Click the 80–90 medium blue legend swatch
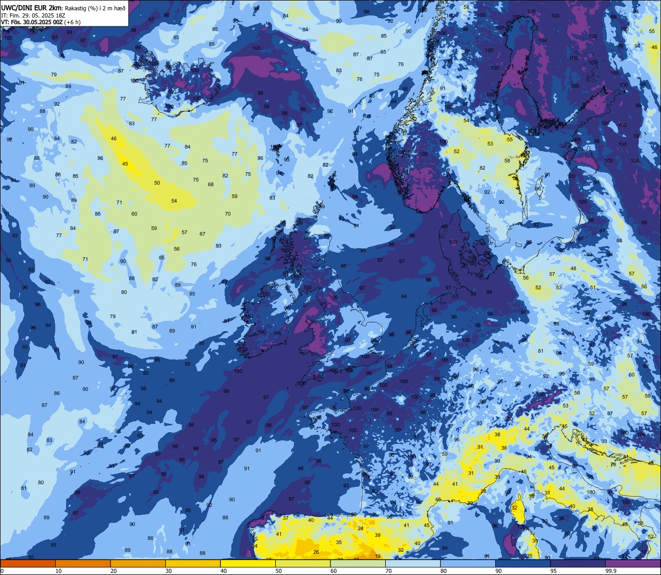The height and width of the screenshot is (575, 661). coord(468,563)
